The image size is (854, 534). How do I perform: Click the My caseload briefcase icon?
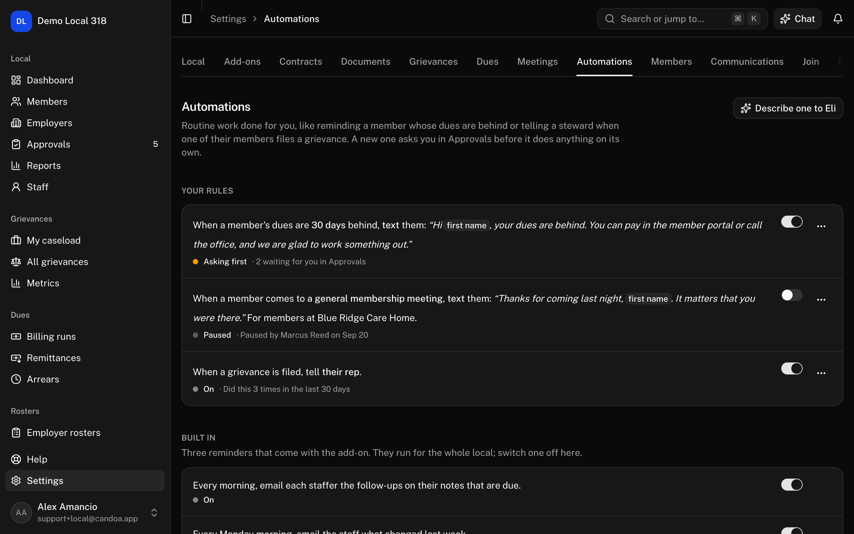pyautogui.click(x=16, y=240)
